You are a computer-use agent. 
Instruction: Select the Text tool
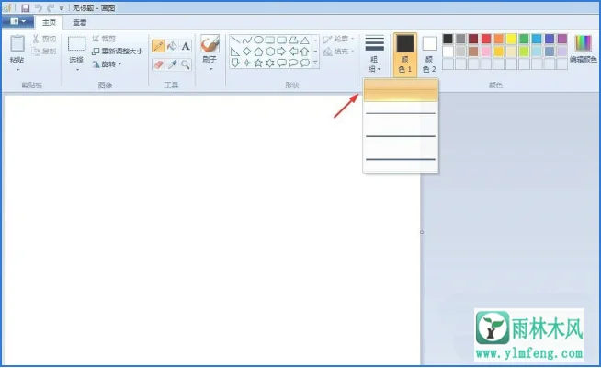[x=186, y=46]
